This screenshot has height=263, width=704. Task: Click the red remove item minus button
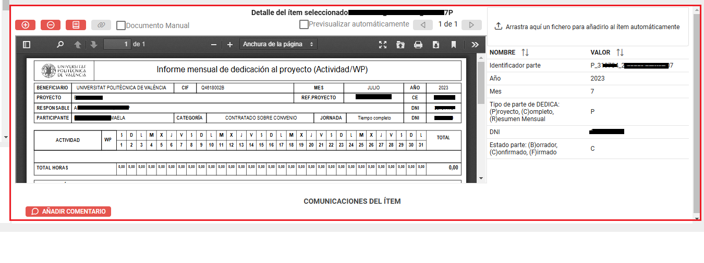[x=51, y=25]
